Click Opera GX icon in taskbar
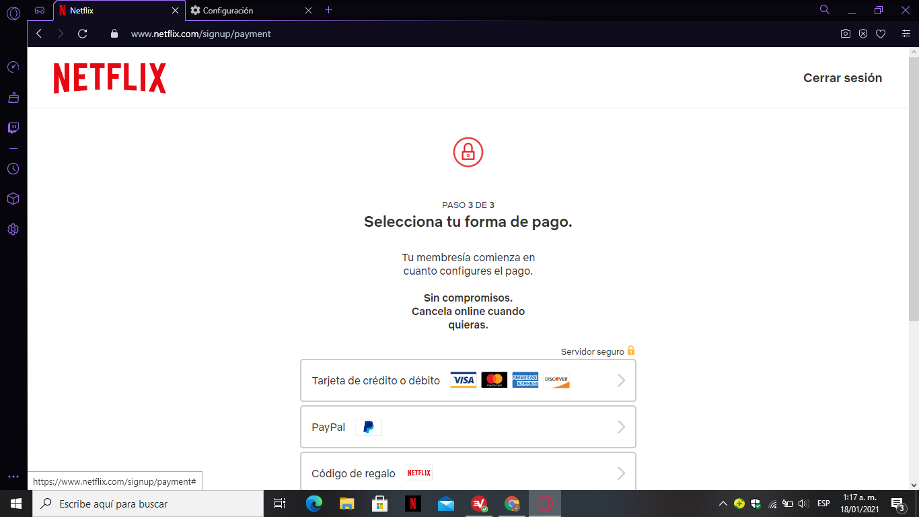 point(545,504)
